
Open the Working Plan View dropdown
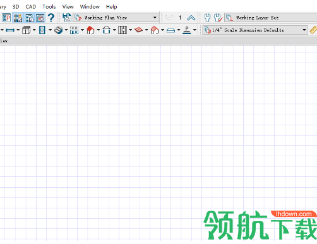pos(116,18)
